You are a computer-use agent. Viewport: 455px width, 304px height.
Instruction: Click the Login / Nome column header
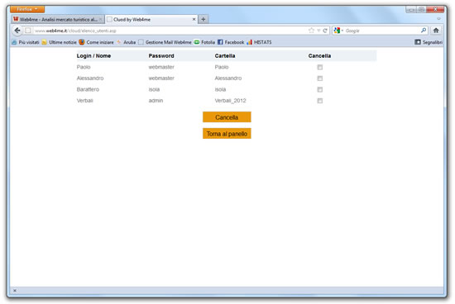[x=93, y=55]
